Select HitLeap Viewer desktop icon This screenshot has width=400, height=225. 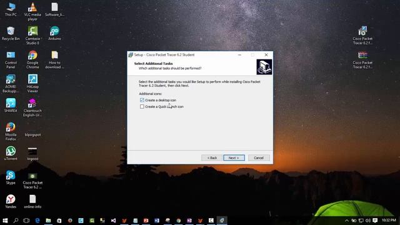[32, 84]
